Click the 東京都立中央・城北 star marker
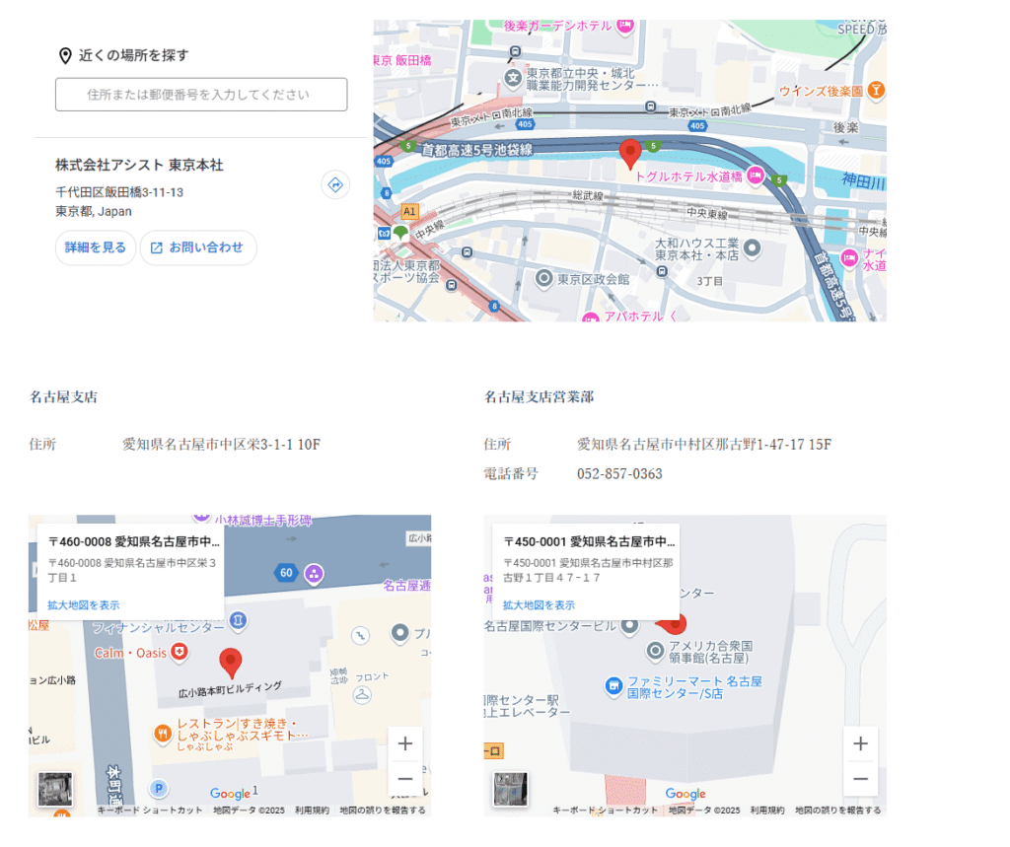This screenshot has height=847, width=1010. click(513, 79)
